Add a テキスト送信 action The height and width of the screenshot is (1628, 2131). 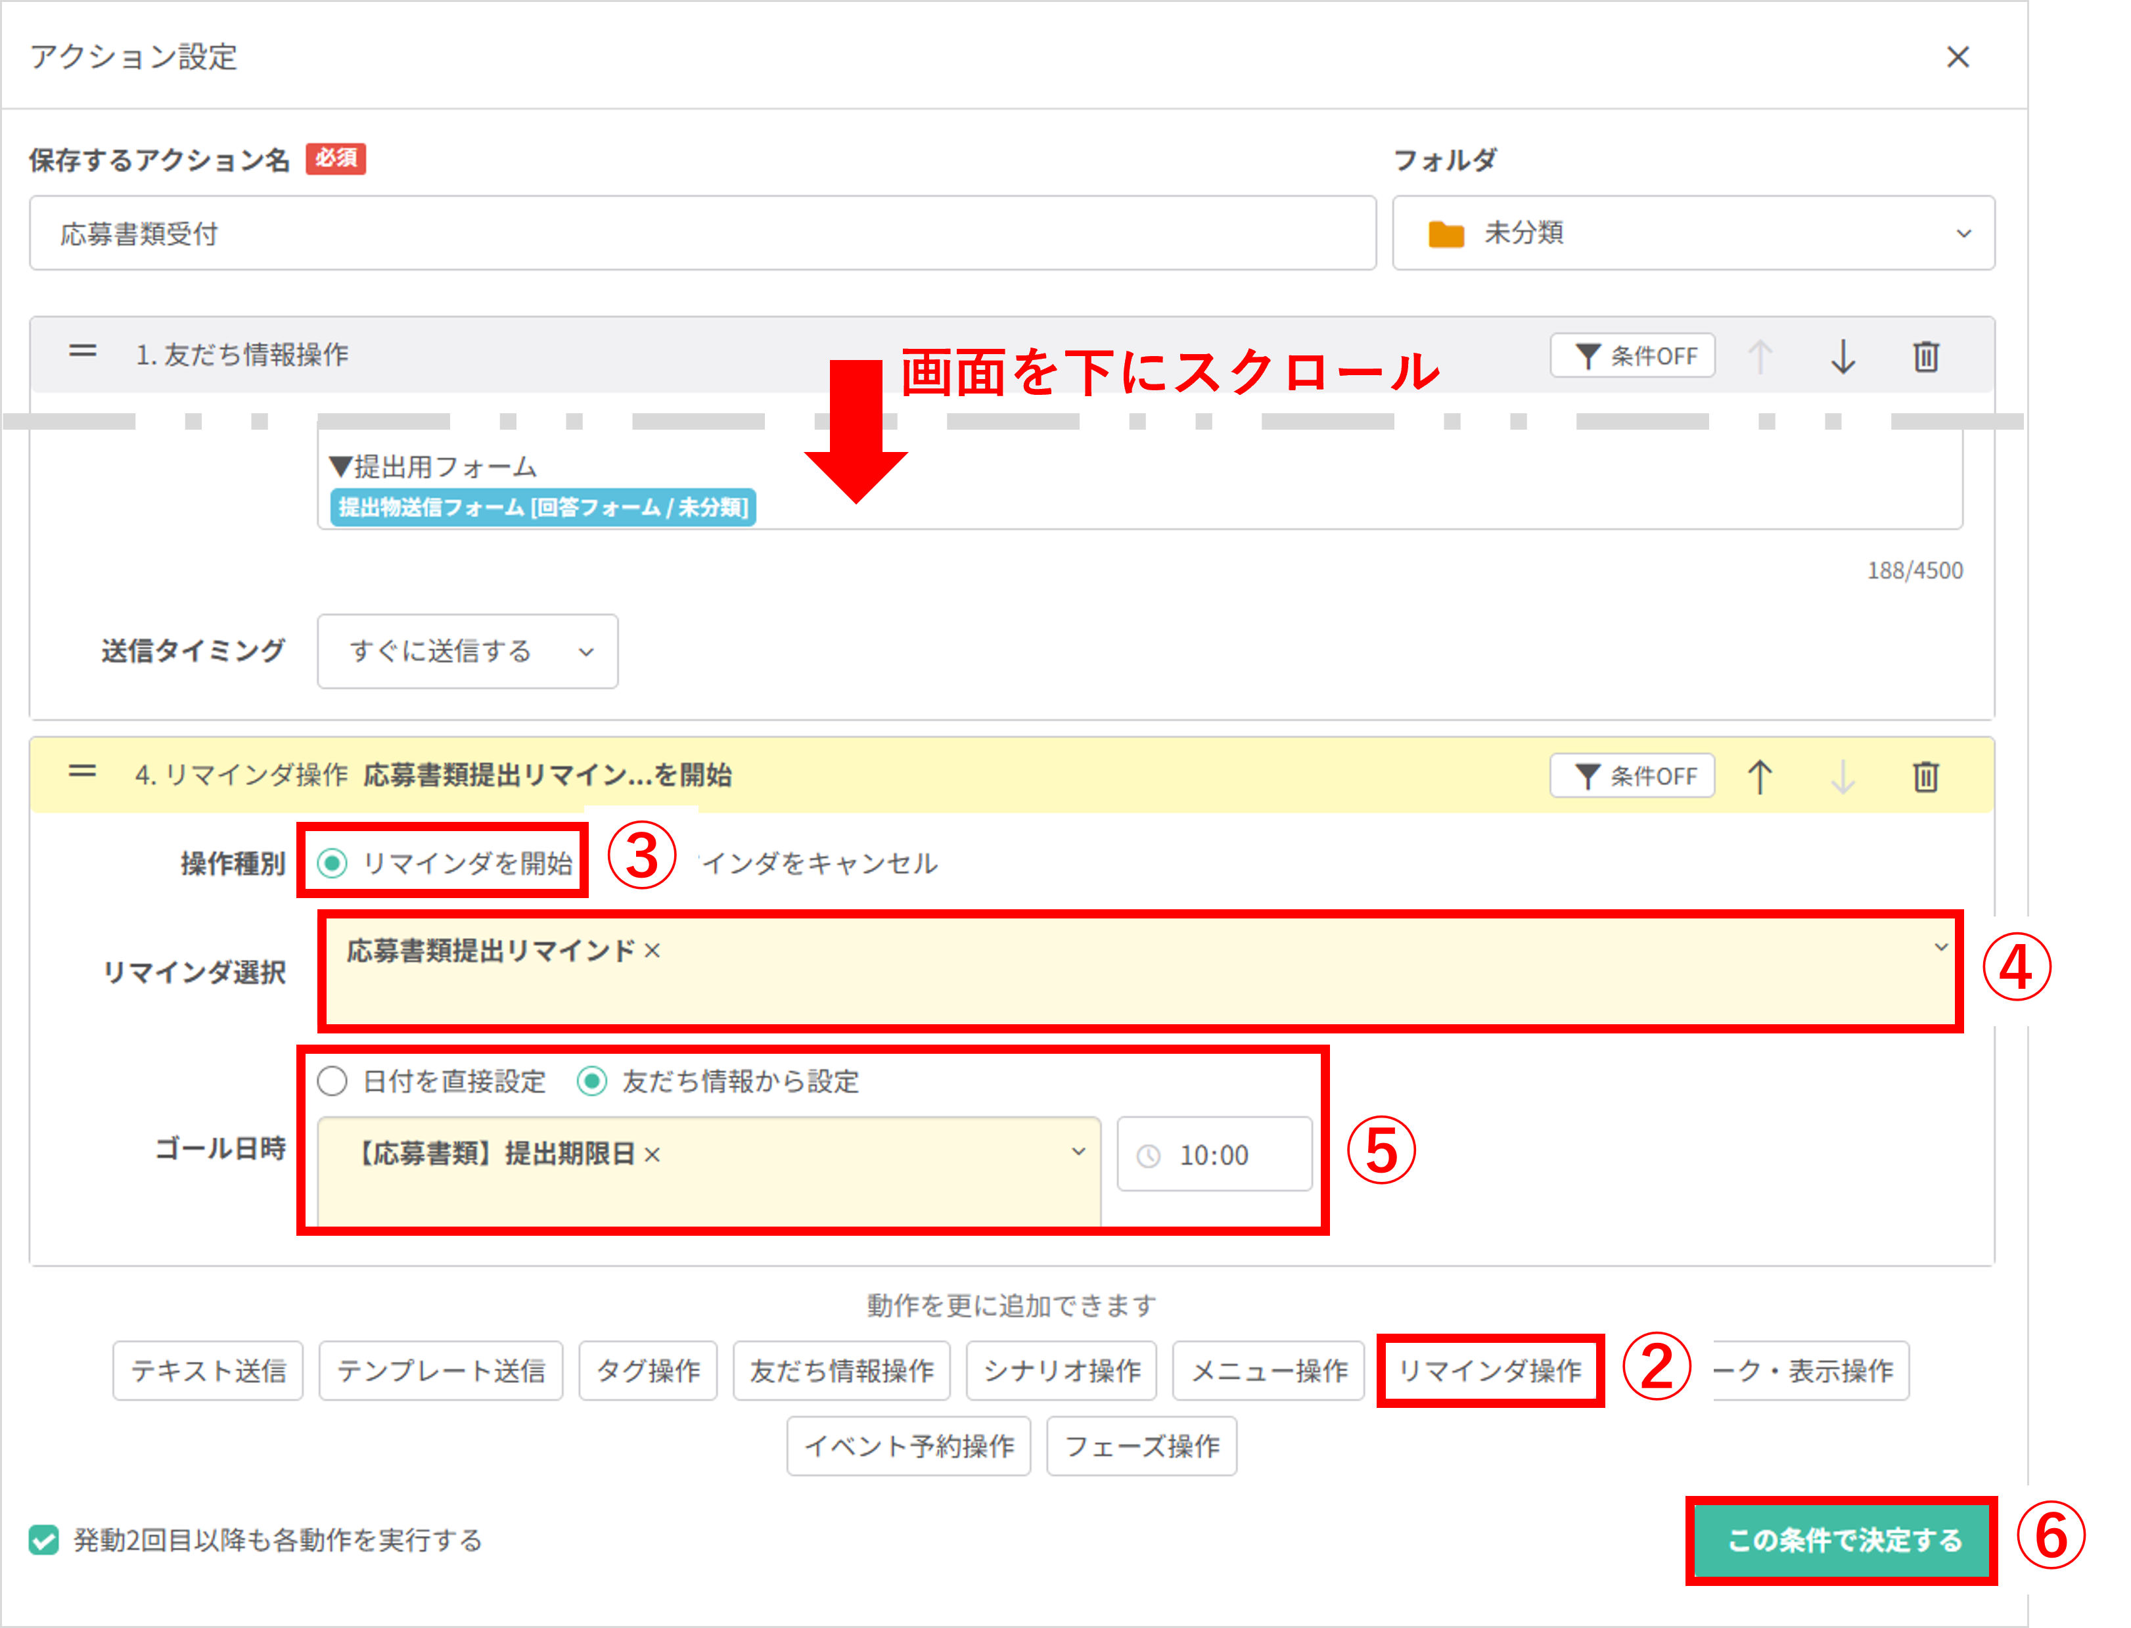tap(208, 1369)
